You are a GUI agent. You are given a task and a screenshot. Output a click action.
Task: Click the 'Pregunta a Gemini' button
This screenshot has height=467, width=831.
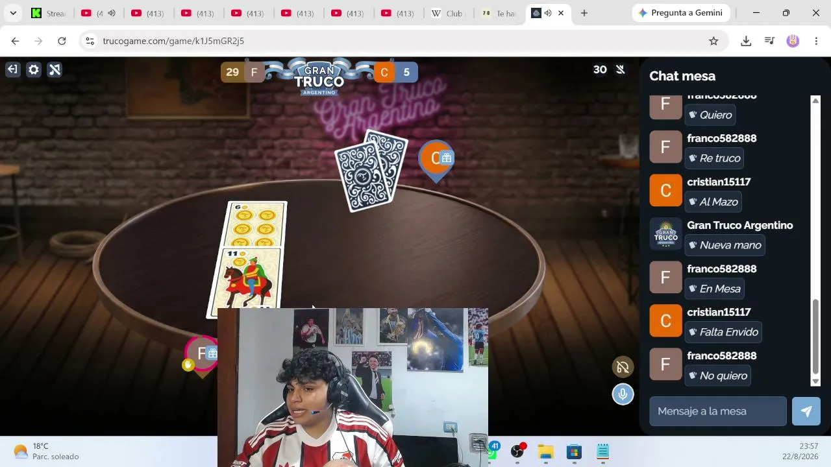[681, 13]
